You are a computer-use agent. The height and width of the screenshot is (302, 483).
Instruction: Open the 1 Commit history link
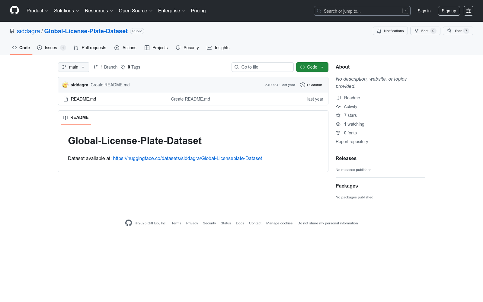311,85
